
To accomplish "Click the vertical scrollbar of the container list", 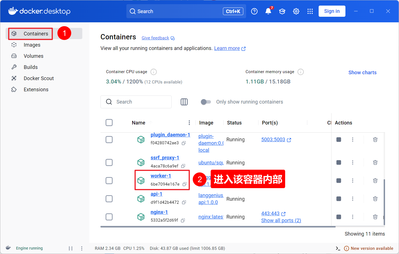I will tap(384, 202).
